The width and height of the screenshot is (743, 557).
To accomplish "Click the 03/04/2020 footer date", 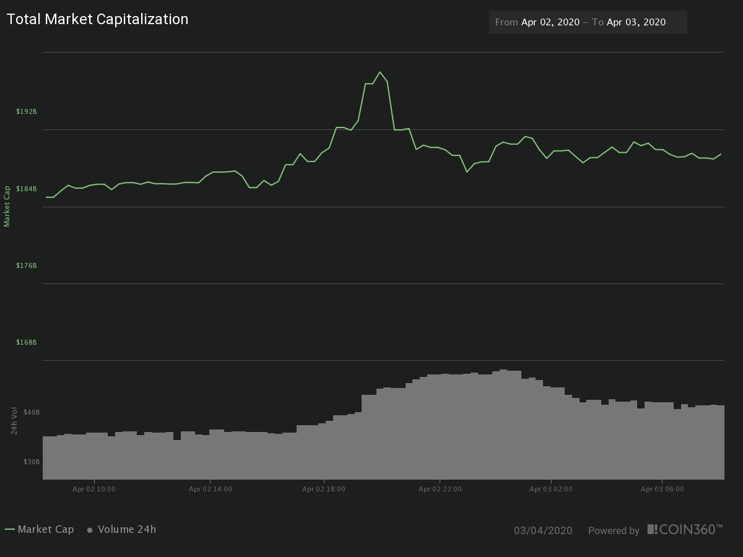I will click(x=543, y=530).
